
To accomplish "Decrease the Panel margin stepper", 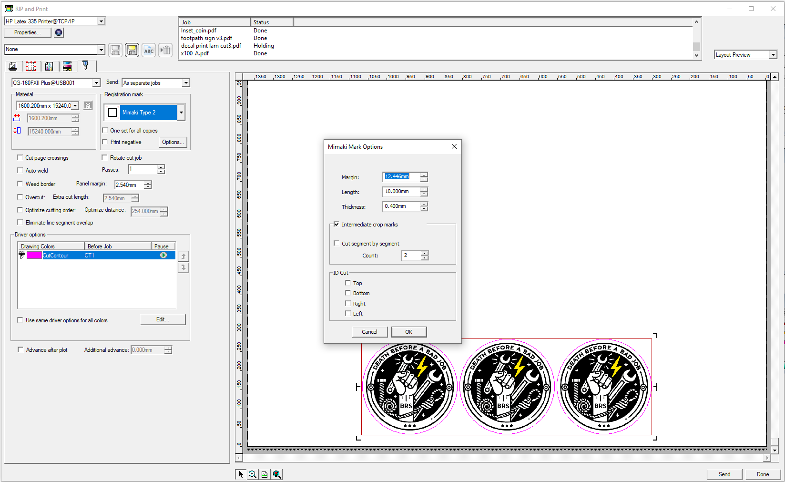I will click(x=148, y=187).
